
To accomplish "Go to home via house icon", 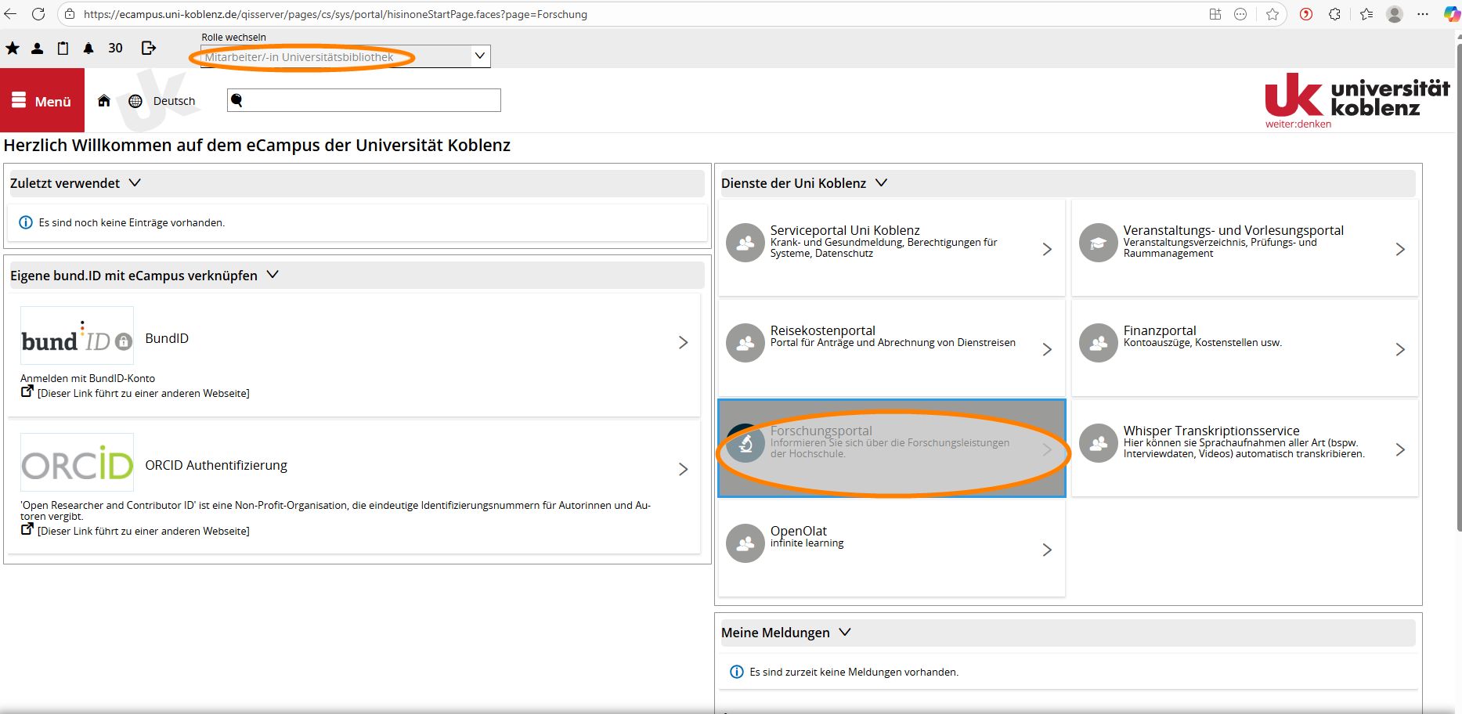I will tap(103, 101).
